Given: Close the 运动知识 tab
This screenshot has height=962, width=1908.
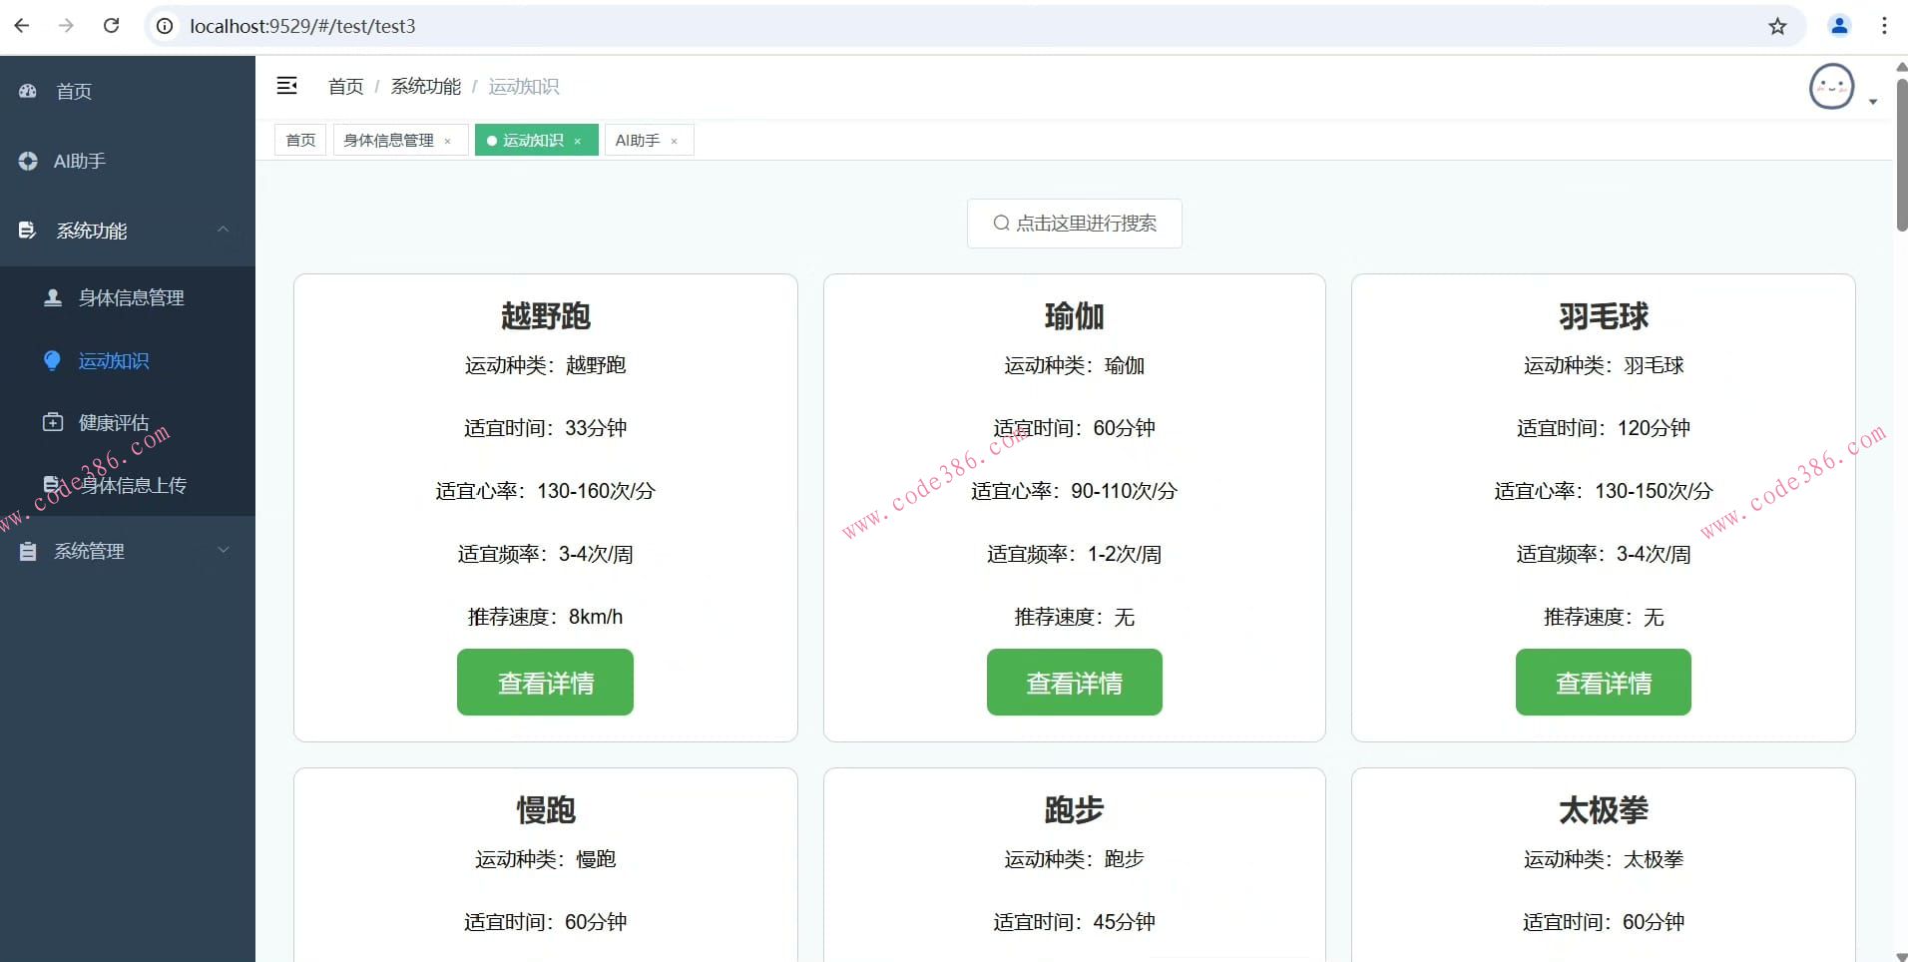Looking at the screenshot, I should (579, 141).
